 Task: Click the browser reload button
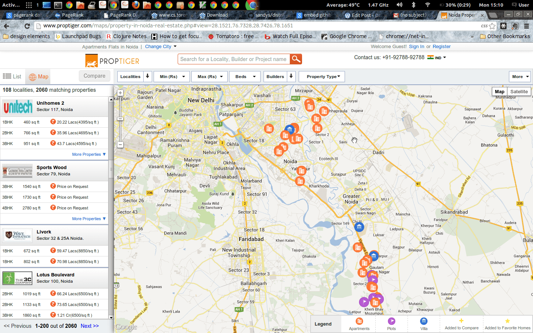(x=27, y=26)
